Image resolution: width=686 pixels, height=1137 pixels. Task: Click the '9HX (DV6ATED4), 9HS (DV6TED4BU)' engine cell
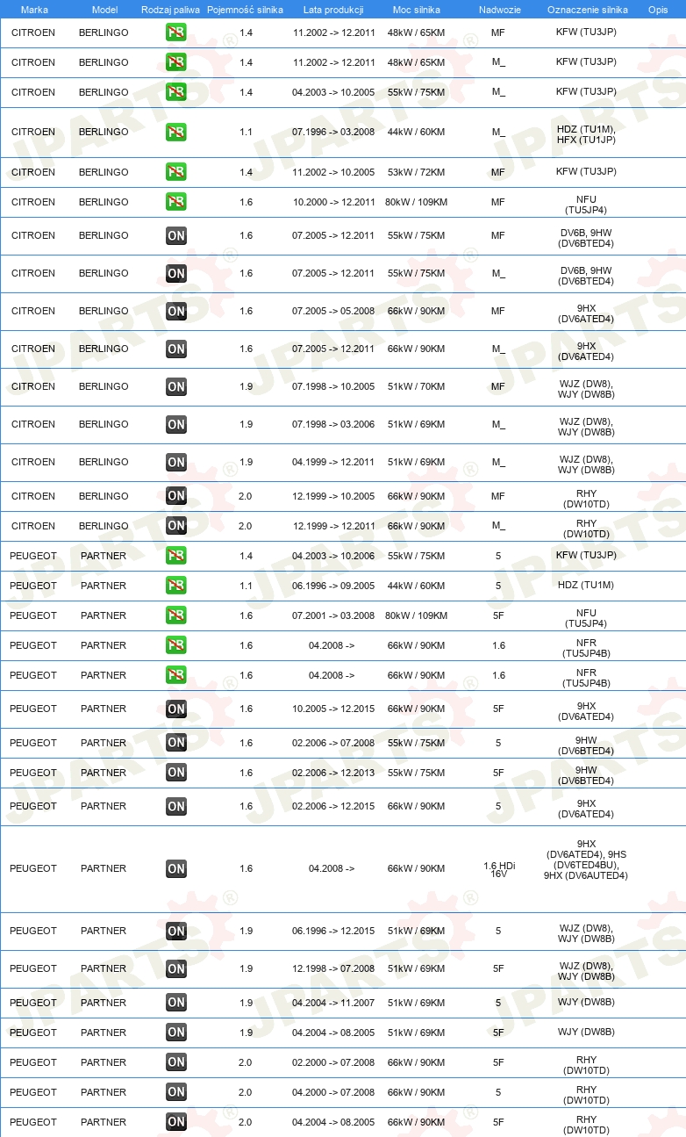click(586, 860)
